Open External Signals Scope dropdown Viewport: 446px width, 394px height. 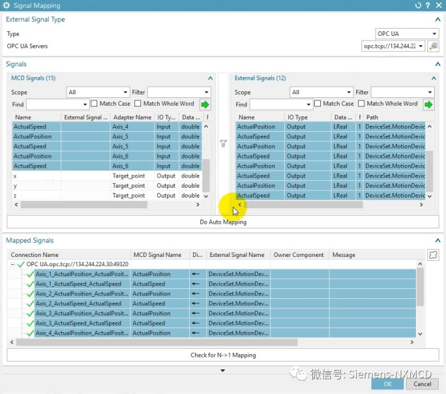(x=322, y=92)
